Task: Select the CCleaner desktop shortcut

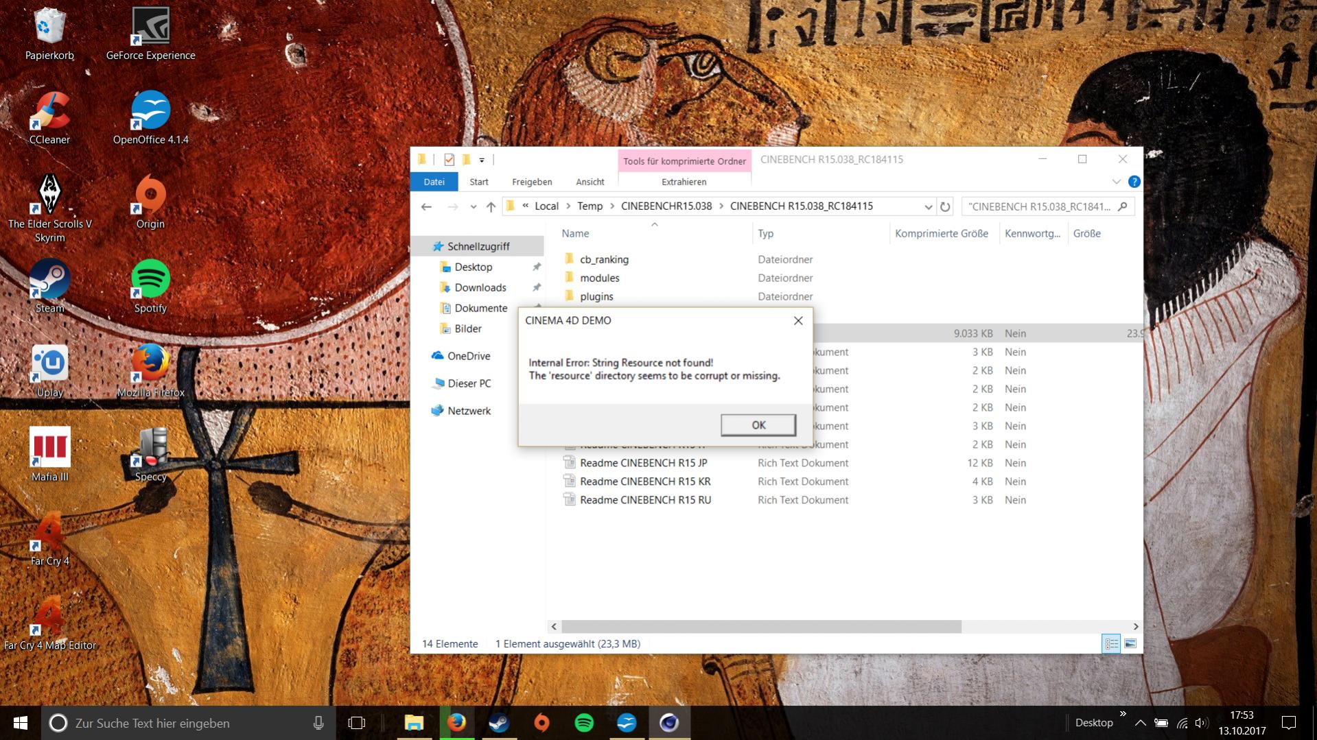Action: [x=49, y=119]
